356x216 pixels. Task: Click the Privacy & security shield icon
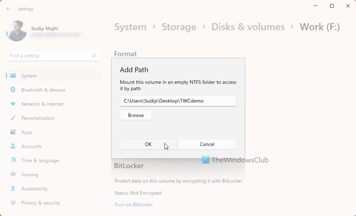tap(13, 203)
